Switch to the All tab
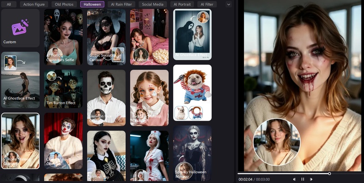This screenshot has width=364, height=183. (9, 4)
